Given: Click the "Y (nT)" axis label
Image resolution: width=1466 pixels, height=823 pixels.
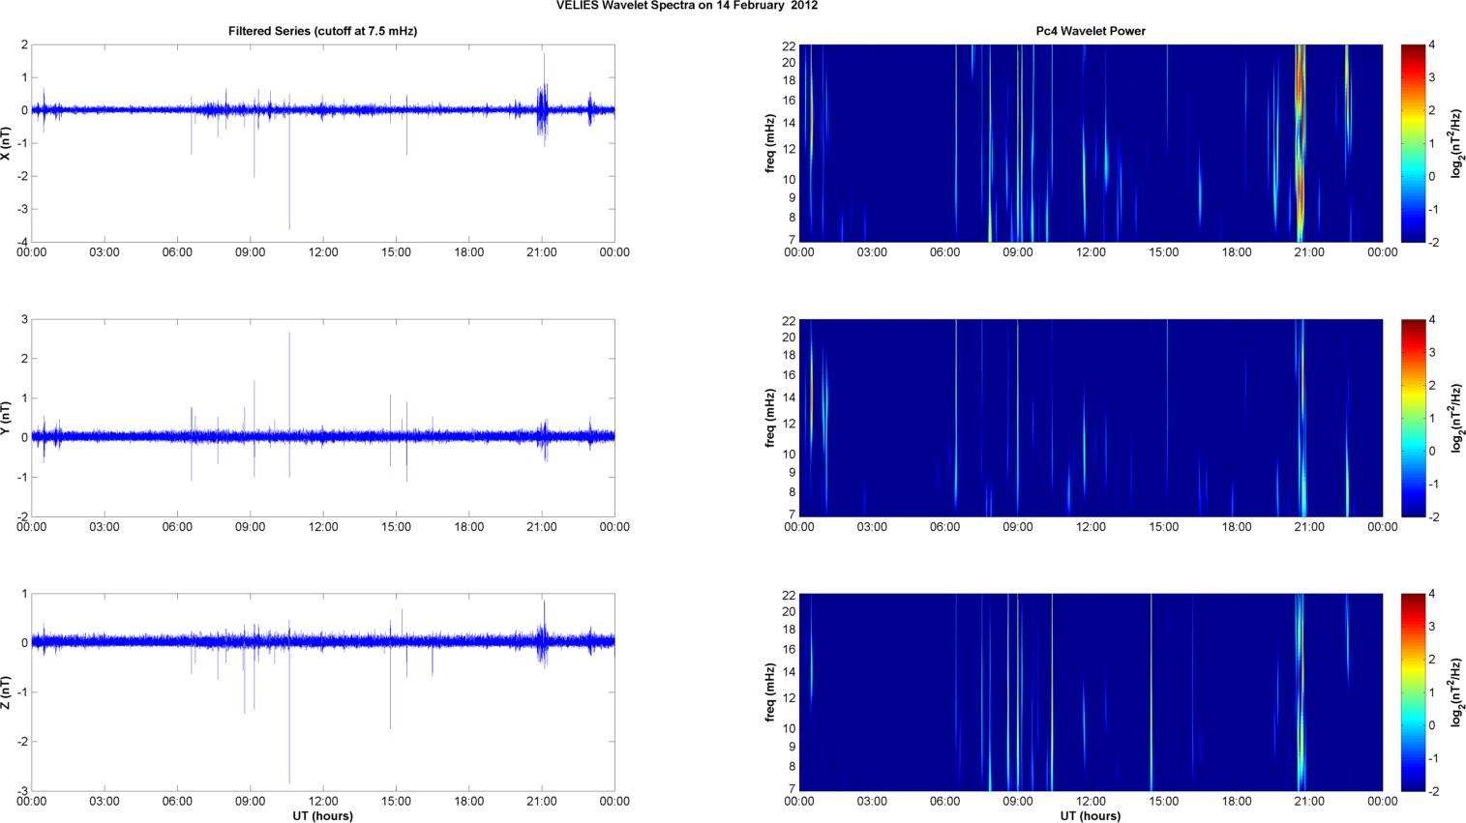Looking at the screenshot, I should 7,418.
